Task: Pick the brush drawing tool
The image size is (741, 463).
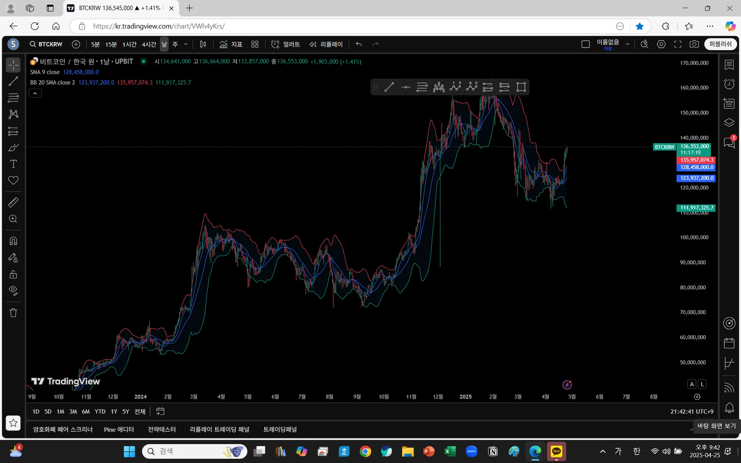Action: click(x=13, y=147)
